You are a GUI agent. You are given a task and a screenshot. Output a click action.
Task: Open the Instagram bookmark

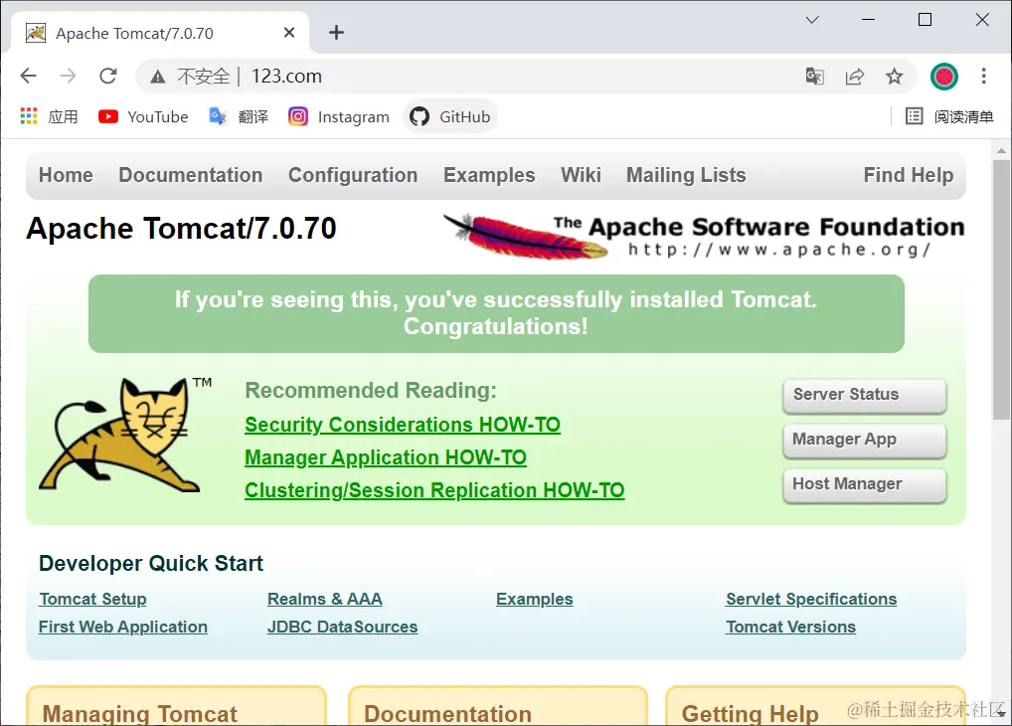click(339, 117)
